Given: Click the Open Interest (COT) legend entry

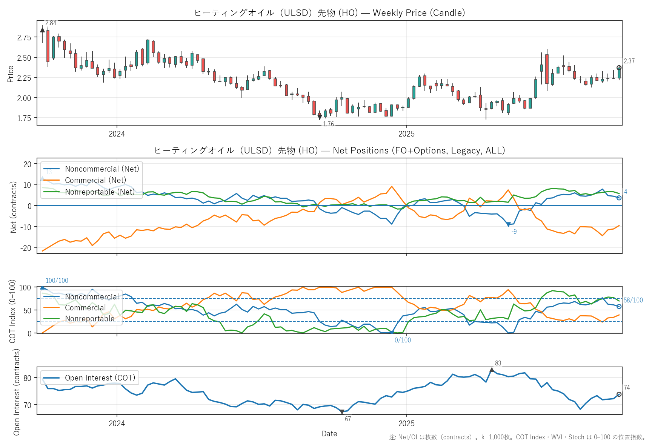Looking at the screenshot, I should [100, 378].
